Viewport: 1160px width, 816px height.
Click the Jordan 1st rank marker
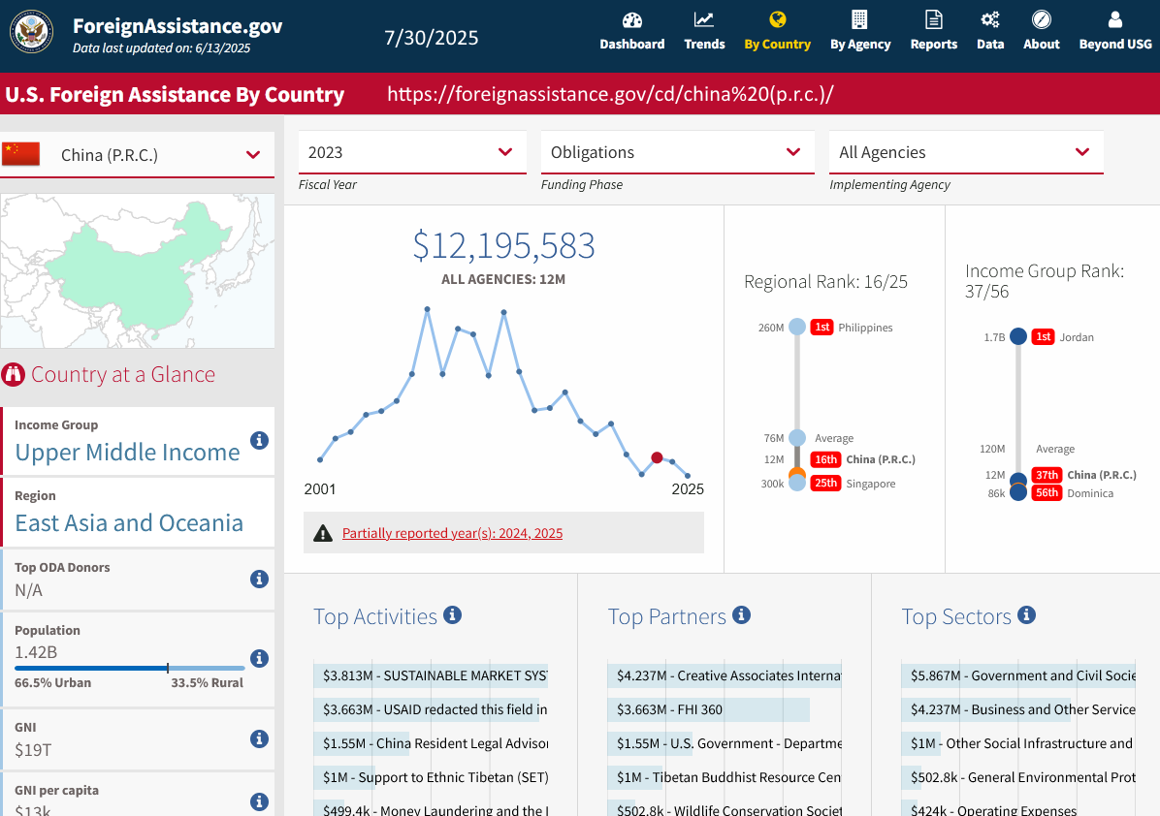[1018, 336]
